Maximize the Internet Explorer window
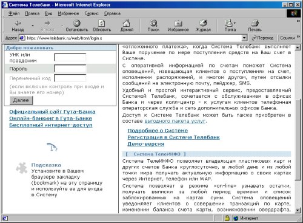Screen dimensions: 303x223 290,5
